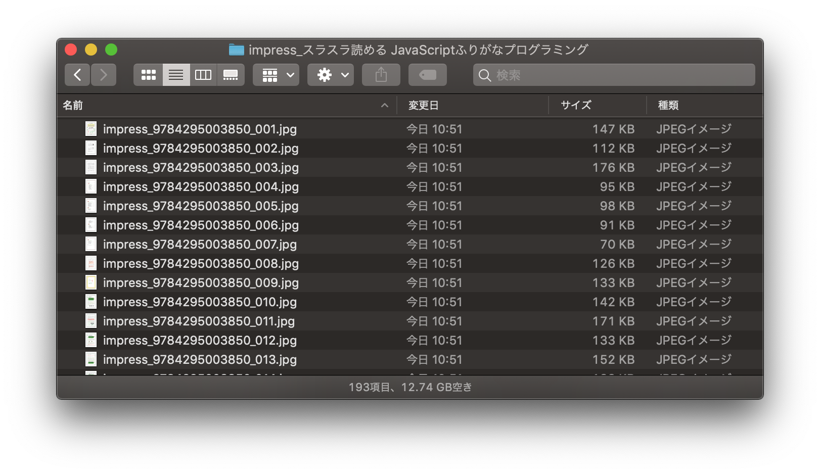Image resolution: width=820 pixels, height=474 pixels.
Task: Select the file icon for impress_9784295003850_008.jpg
Action: (x=91, y=263)
